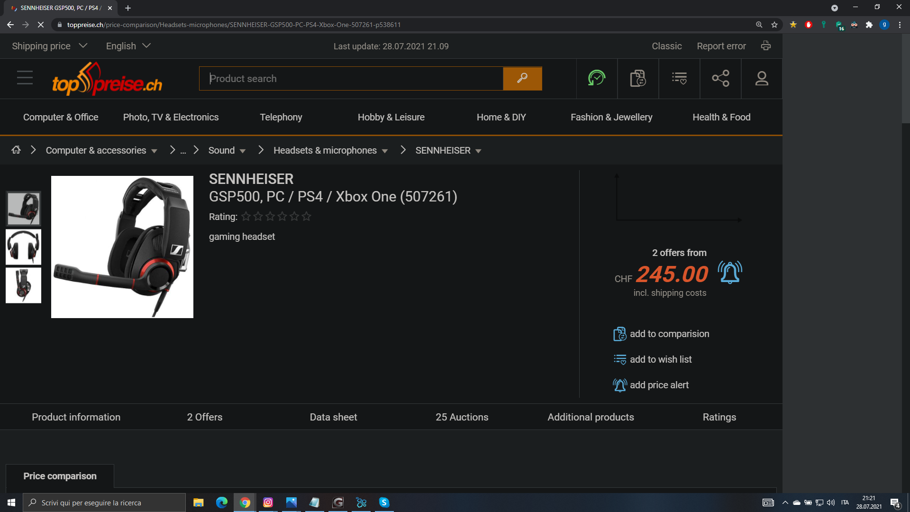The image size is (910, 512).
Task: Click the hamburger menu icon
Action: click(x=25, y=78)
